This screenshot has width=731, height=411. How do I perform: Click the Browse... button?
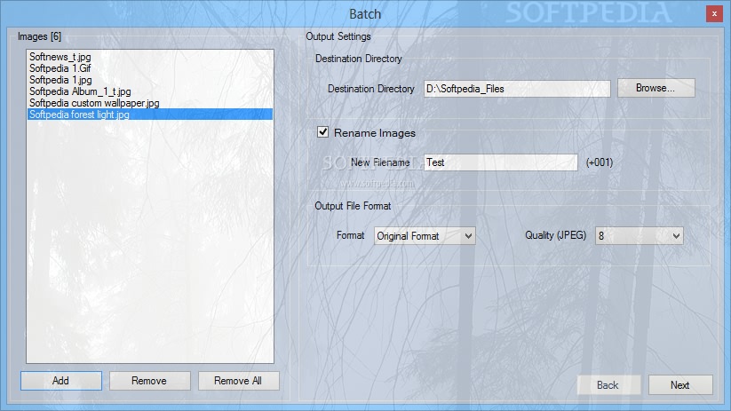pyautogui.click(x=656, y=88)
